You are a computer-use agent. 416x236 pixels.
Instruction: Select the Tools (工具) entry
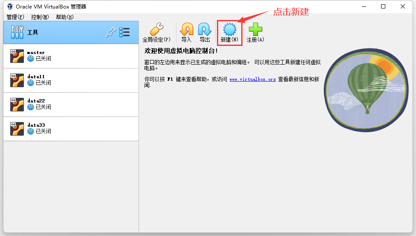[x=71, y=32]
